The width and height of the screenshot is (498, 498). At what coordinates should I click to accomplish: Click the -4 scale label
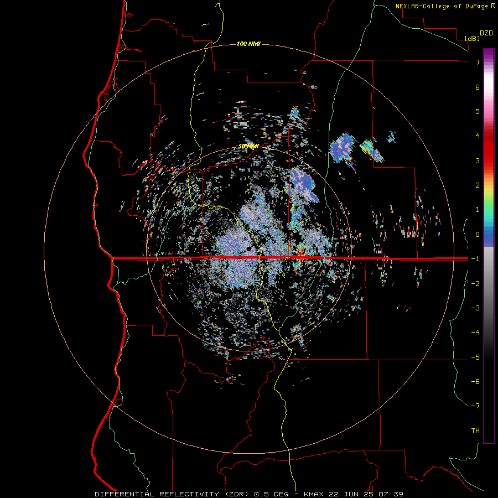[475, 333]
